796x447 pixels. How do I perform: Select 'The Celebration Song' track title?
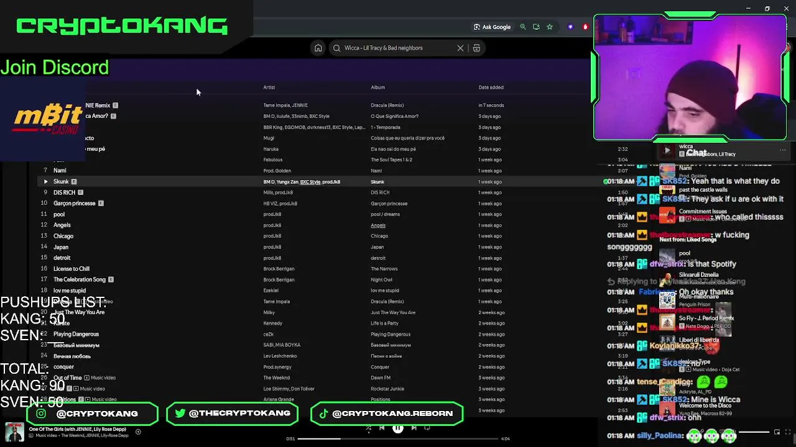(x=80, y=279)
